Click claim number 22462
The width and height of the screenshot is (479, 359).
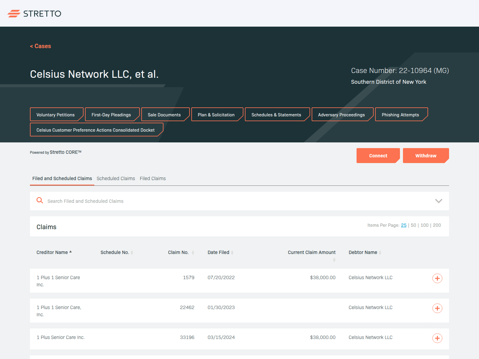pos(187,308)
